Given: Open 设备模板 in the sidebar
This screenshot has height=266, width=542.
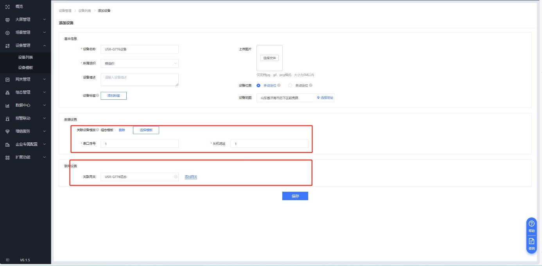Looking at the screenshot, I should (x=25, y=68).
